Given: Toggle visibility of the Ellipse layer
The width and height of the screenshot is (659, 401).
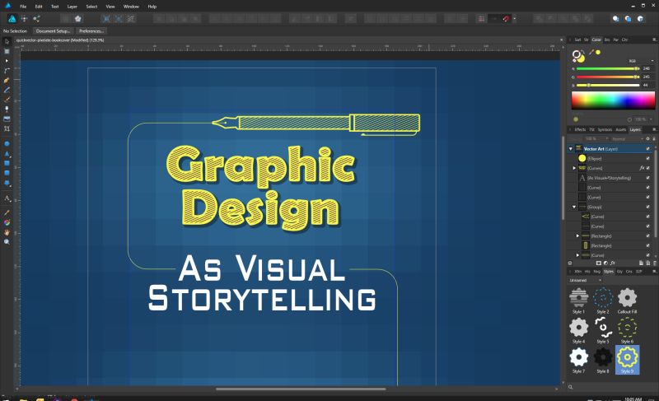Looking at the screenshot, I should [647, 158].
